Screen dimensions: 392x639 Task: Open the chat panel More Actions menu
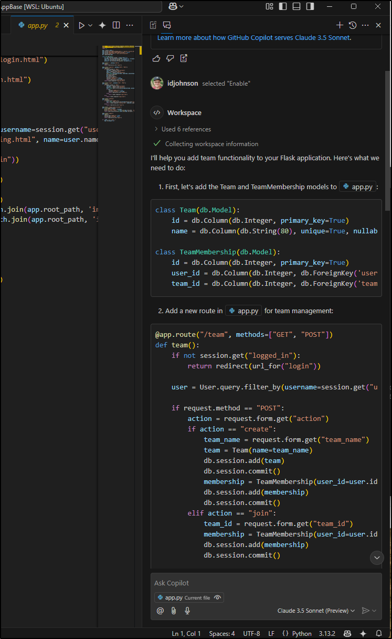tap(365, 25)
